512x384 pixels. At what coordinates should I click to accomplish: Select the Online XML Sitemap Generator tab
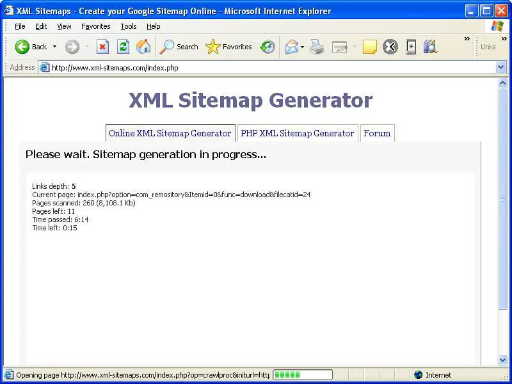coord(170,133)
